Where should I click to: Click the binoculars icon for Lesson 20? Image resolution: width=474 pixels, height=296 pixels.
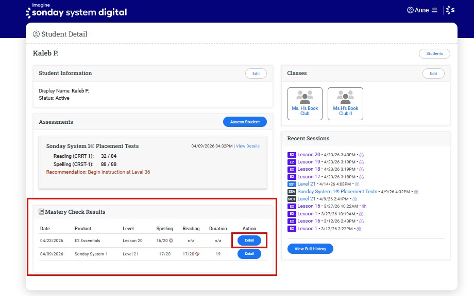coord(361,155)
